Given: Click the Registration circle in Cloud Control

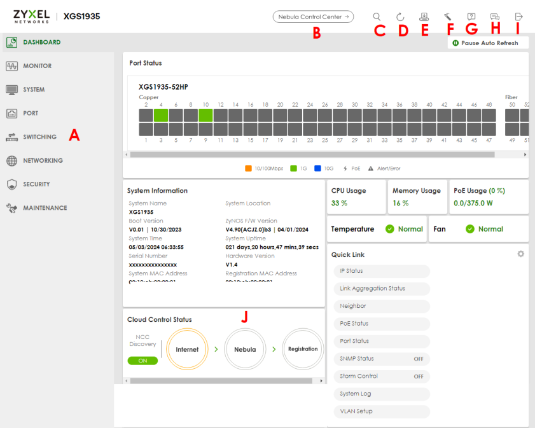Looking at the screenshot, I should tap(303, 349).
